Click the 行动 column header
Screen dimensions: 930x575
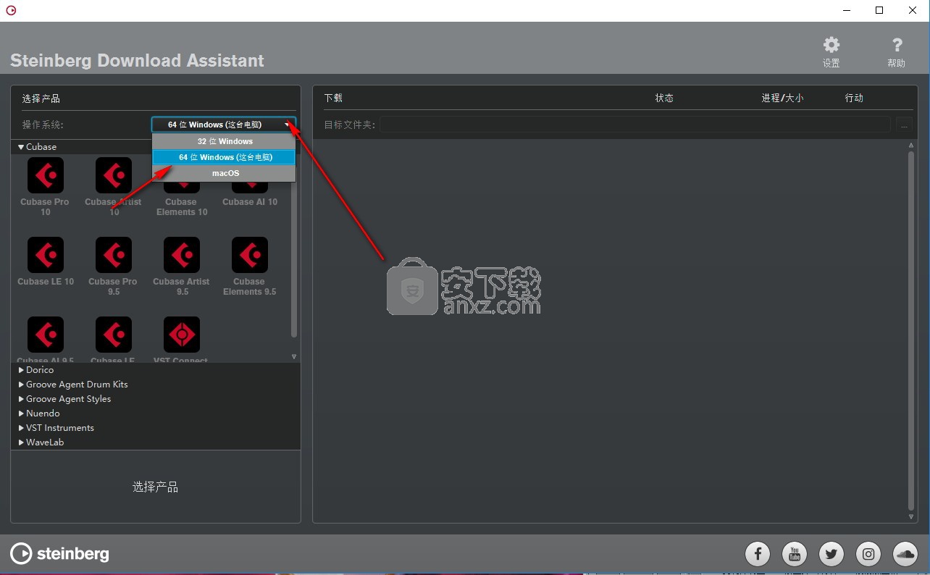click(x=854, y=98)
